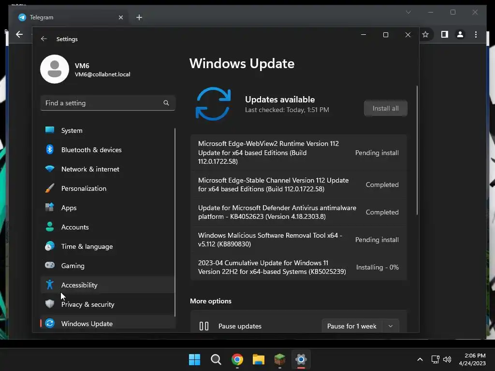495x371 pixels.
Task: Click the Apps icon in sidebar
Action: pos(50,207)
